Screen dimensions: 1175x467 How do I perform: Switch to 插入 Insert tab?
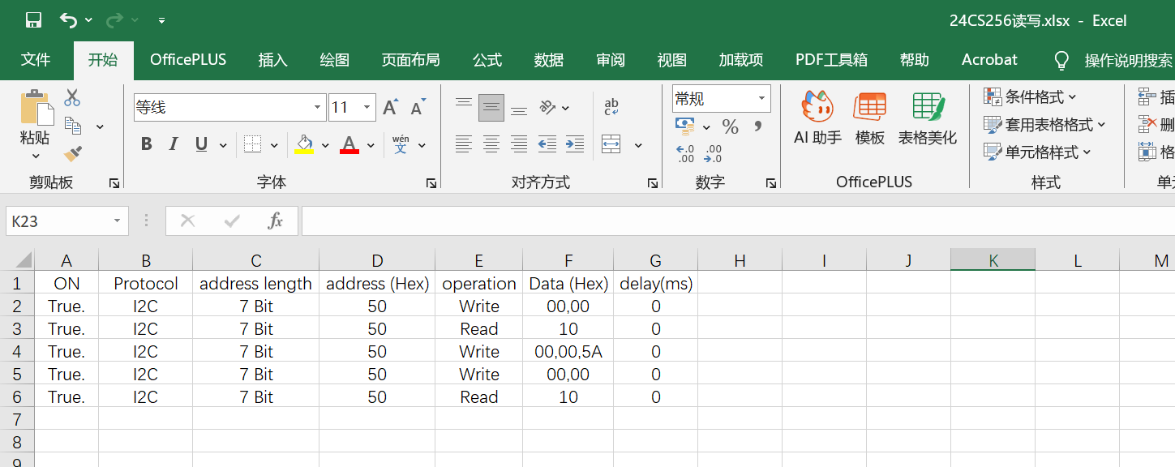(x=273, y=60)
